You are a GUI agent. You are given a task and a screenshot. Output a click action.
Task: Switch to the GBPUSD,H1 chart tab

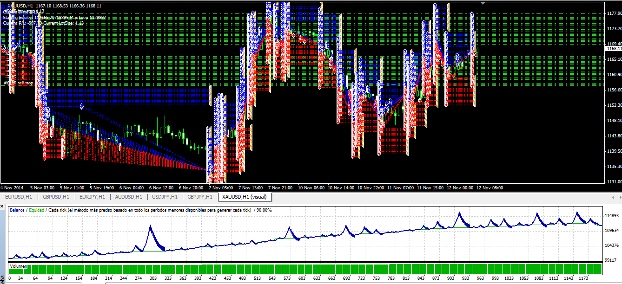click(x=55, y=197)
